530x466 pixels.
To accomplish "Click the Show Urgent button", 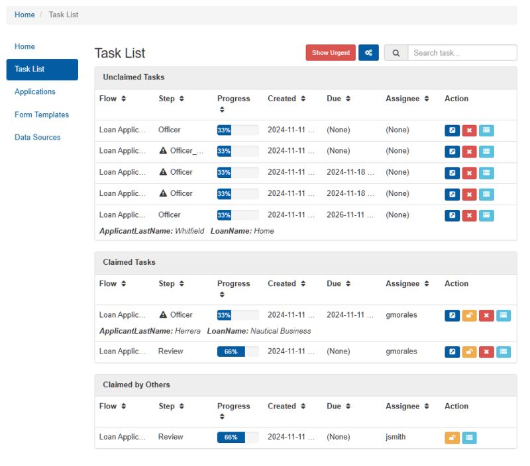I will [331, 53].
